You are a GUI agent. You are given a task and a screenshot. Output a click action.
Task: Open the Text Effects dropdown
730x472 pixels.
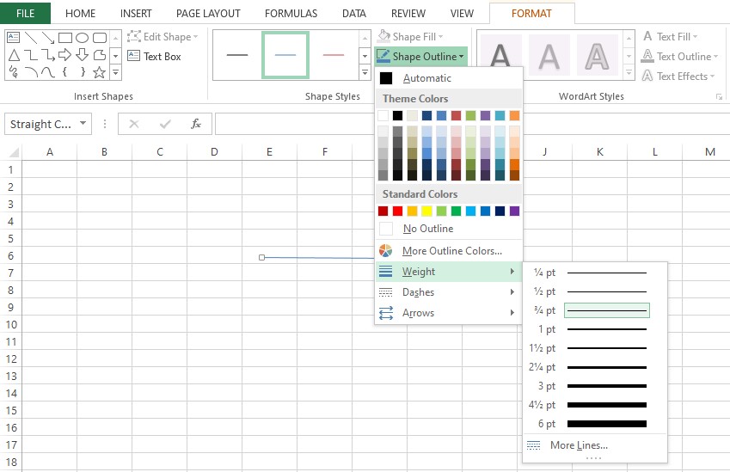click(x=678, y=76)
